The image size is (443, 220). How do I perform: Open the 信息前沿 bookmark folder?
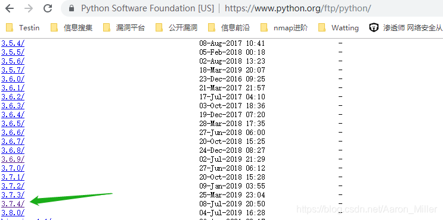229,27
